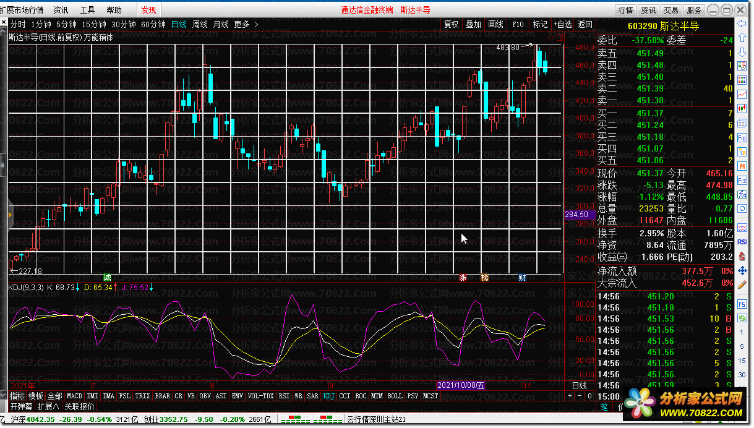Click the 财 event marker below chart
754x428 pixels.
coord(523,278)
